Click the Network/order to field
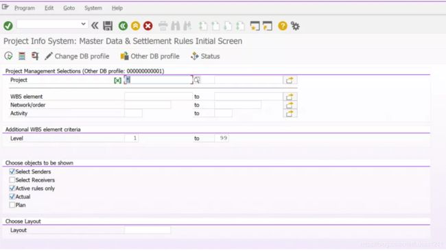Screen dimensions: 446x251 click(238, 105)
